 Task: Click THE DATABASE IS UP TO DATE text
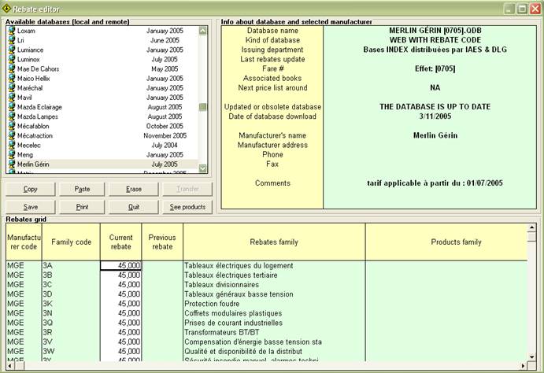[x=435, y=107]
